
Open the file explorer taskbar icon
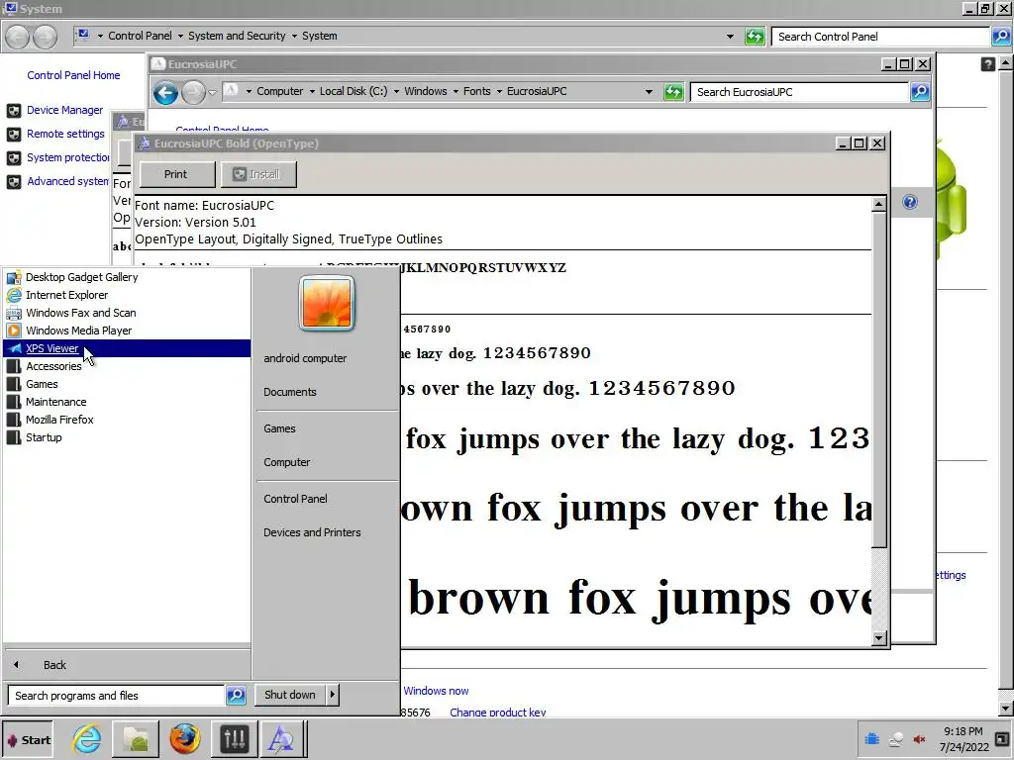click(136, 739)
